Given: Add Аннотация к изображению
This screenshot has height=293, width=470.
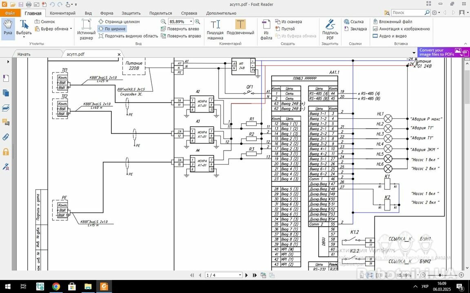Looking at the screenshot, I should click(401, 29).
